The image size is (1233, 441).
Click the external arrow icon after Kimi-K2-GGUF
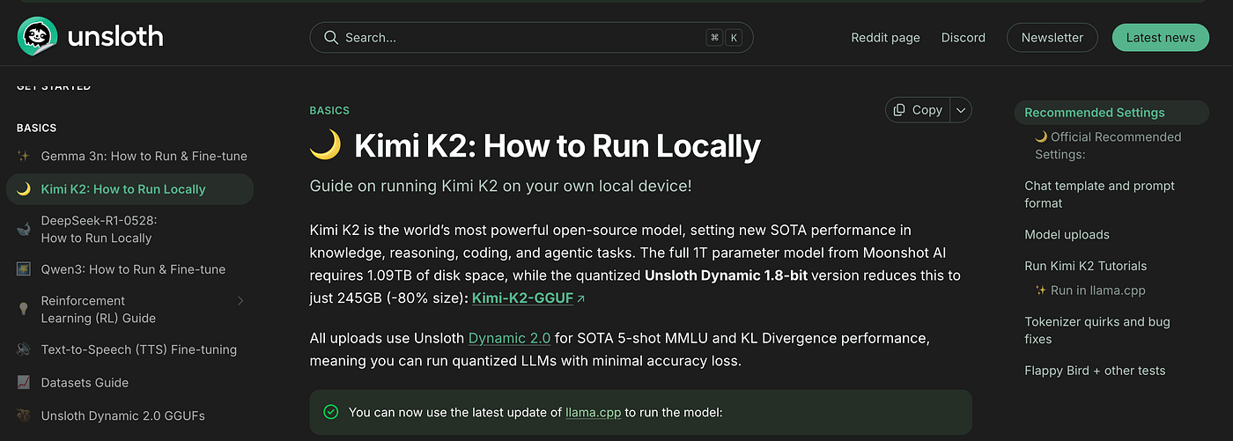580,298
